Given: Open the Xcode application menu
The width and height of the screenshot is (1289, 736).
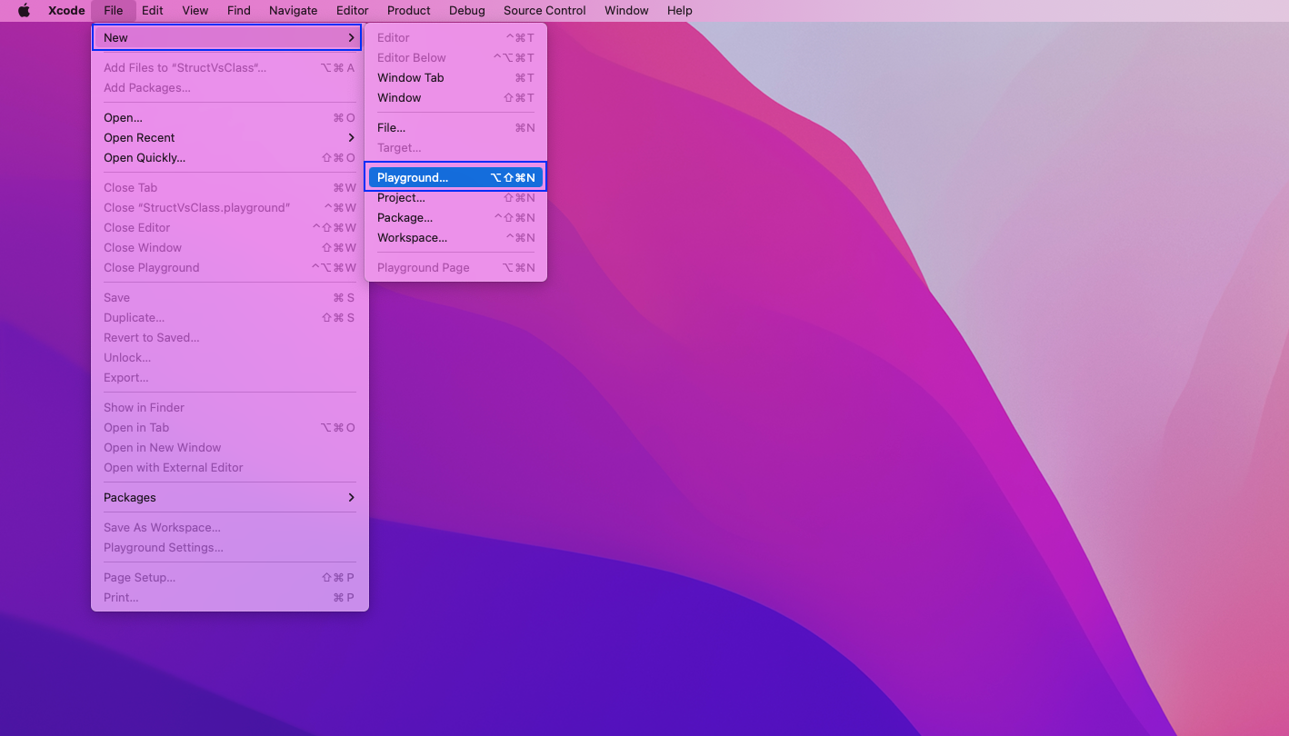Looking at the screenshot, I should pos(66,11).
